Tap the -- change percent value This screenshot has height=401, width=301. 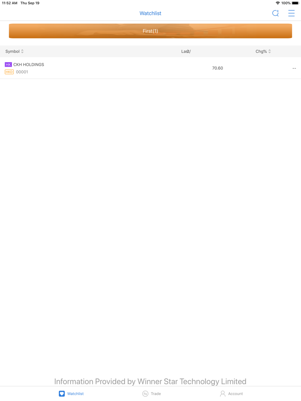click(294, 68)
